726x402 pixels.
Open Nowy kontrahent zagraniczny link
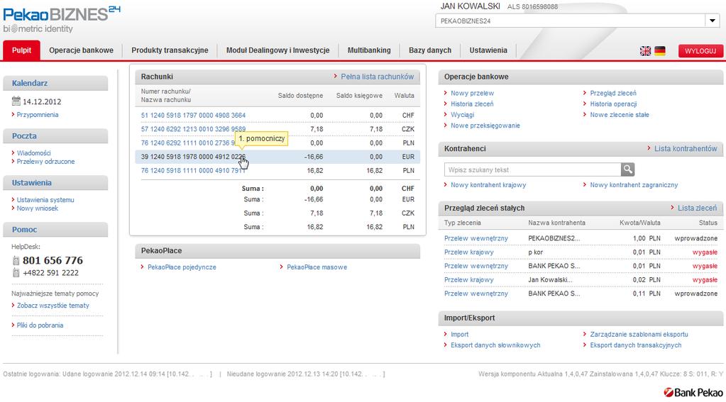(634, 185)
